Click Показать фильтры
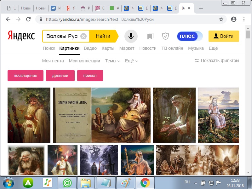This screenshot has width=252, height=189. coord(217,60)
